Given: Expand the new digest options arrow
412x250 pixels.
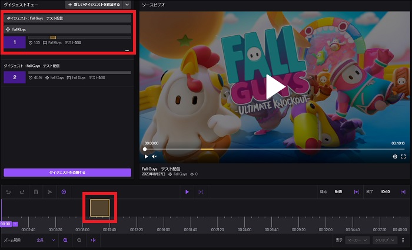Looking at the screenshot, I should click(x=127, y=5).
